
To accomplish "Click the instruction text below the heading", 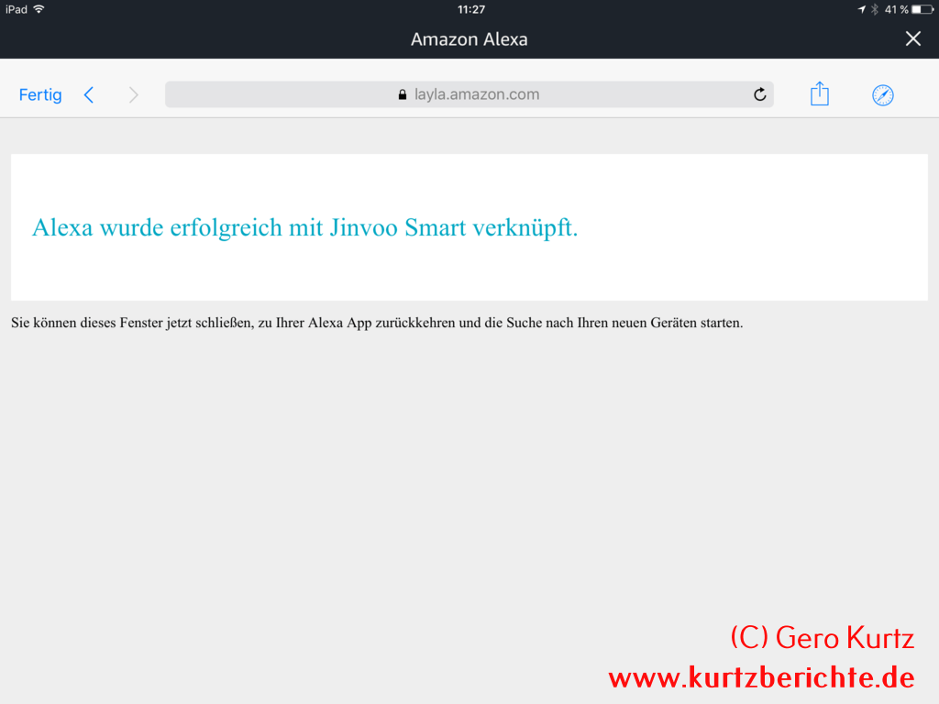I will (376, 323).
